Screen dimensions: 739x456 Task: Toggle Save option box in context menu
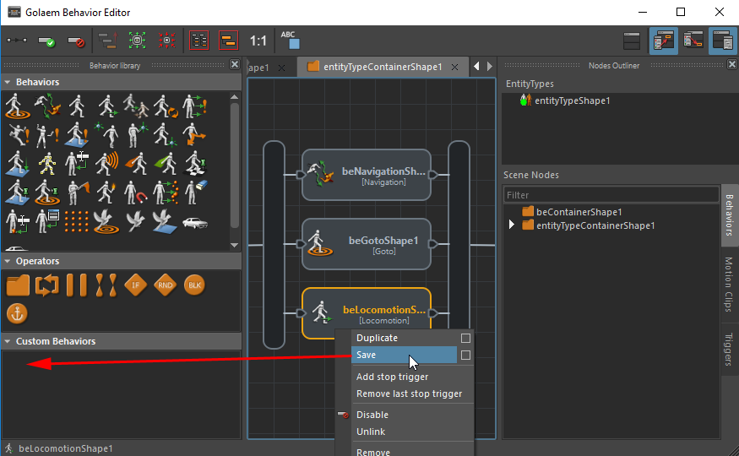(x=465, y=356)
